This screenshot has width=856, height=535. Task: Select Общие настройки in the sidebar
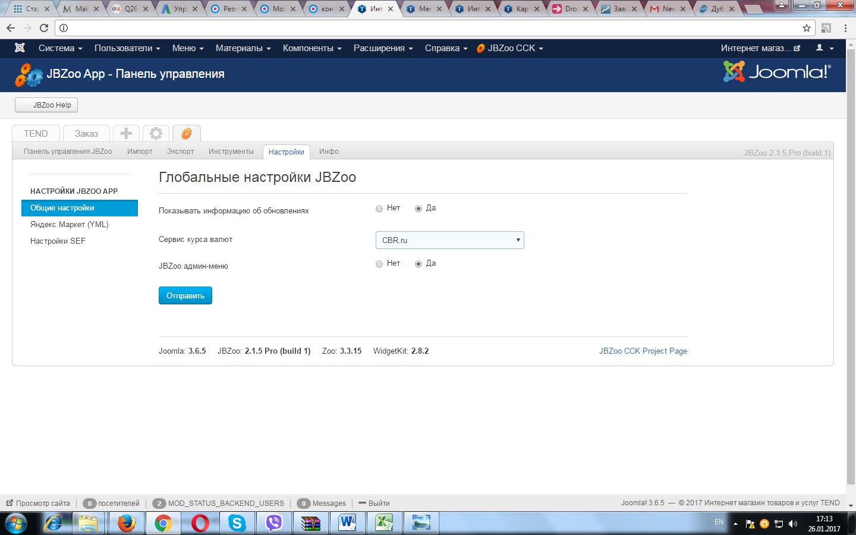click(80, 208)
